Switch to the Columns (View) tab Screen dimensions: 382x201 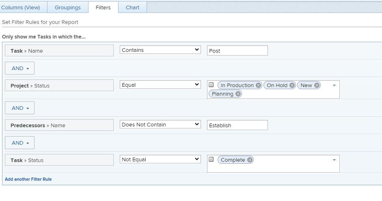coord(21,7)
